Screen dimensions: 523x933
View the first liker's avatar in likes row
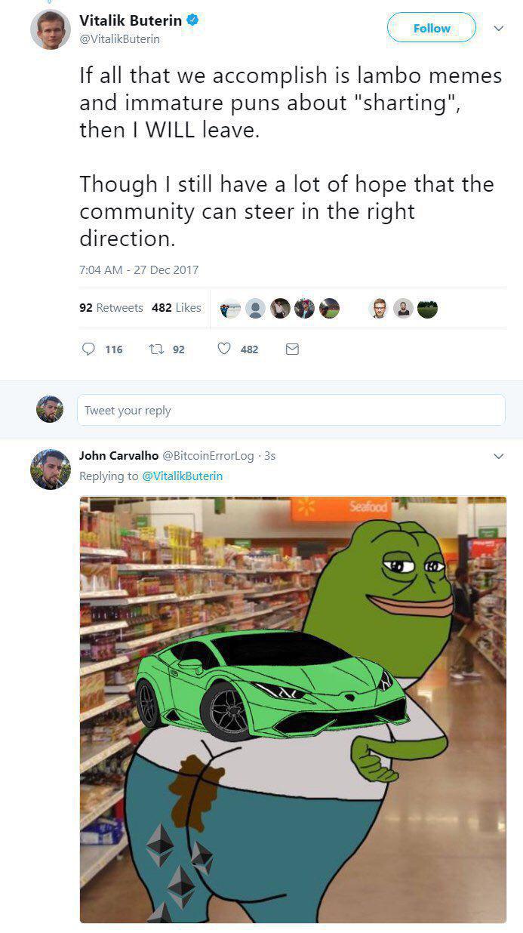pos(230,308)
